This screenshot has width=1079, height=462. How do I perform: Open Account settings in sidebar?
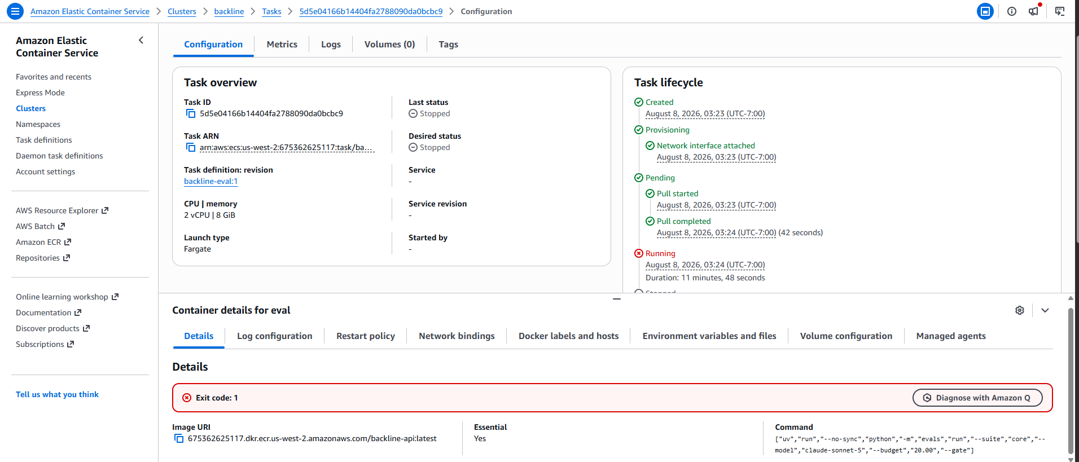tap(45, 172)
